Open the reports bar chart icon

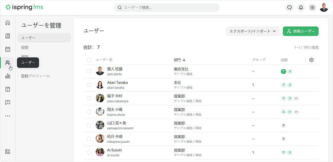coord(8,76)
